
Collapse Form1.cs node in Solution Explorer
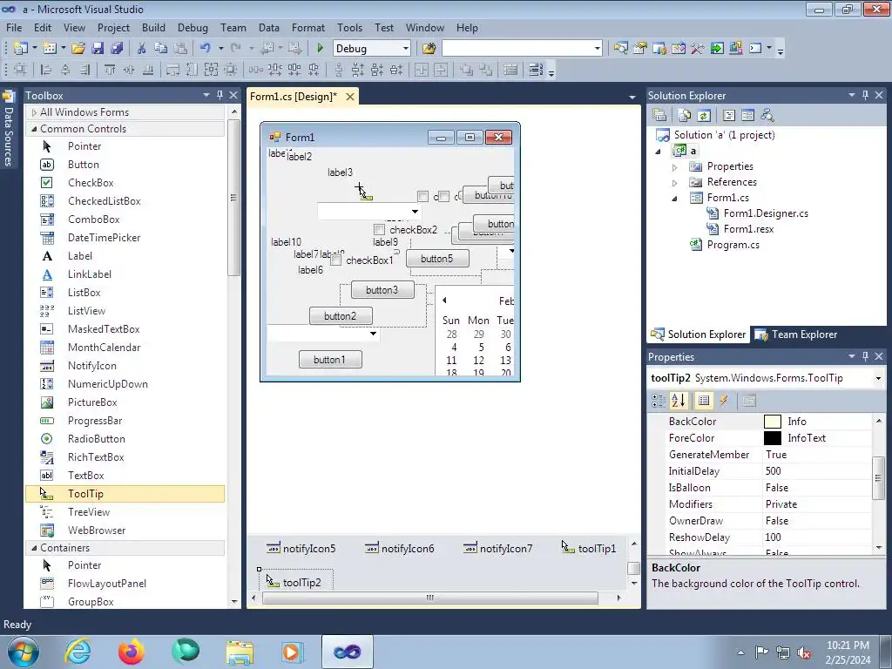[675, 198]
